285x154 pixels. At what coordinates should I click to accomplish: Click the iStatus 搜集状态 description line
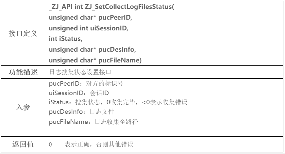[x=118, y=102]
